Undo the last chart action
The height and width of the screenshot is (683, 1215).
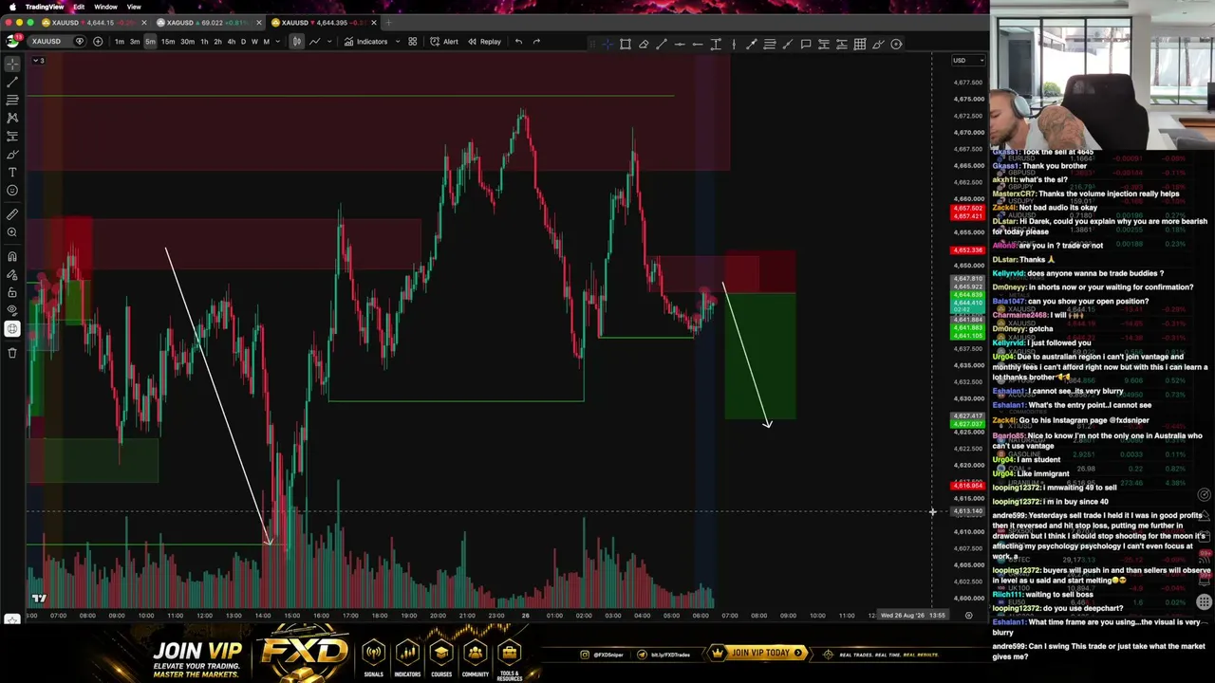[x=518, y=42]
